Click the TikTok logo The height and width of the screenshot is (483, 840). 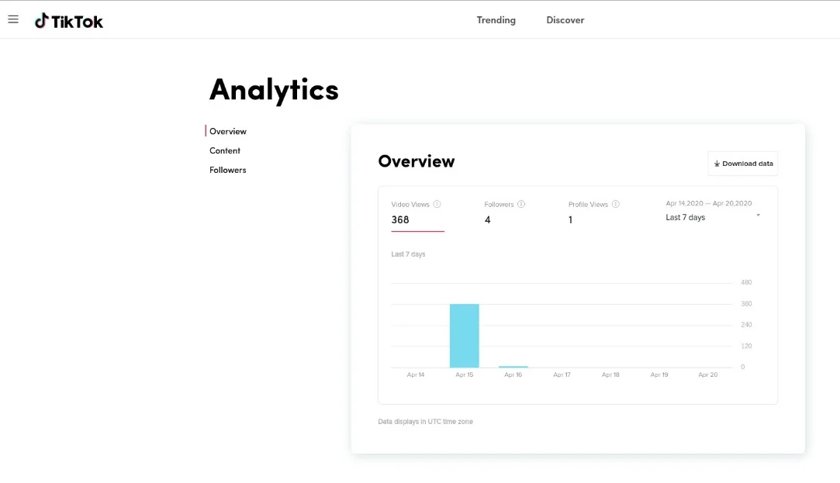68,21
